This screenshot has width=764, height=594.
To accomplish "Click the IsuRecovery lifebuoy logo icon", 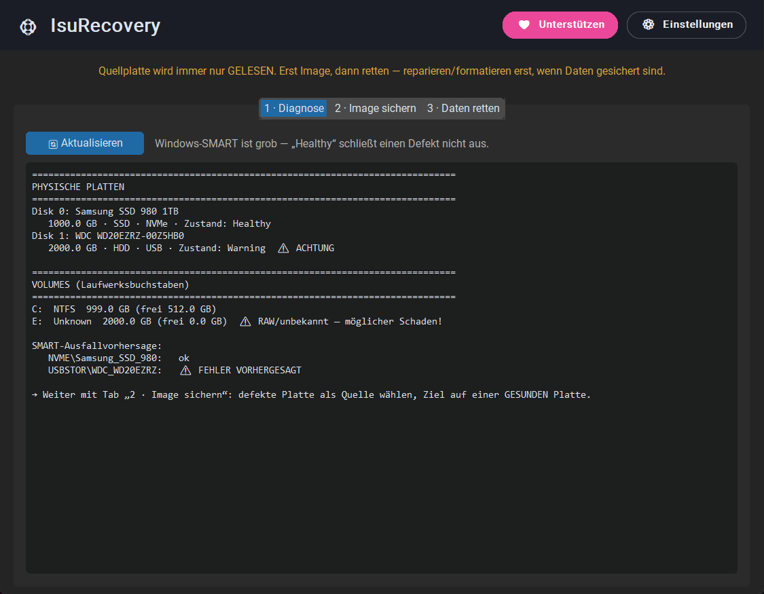I will tap(28, 26).
